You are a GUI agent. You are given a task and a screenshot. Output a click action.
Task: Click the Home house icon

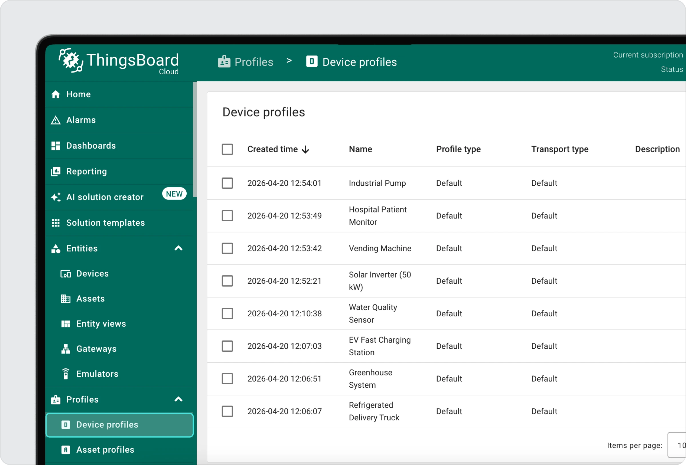tap(55, 94)
